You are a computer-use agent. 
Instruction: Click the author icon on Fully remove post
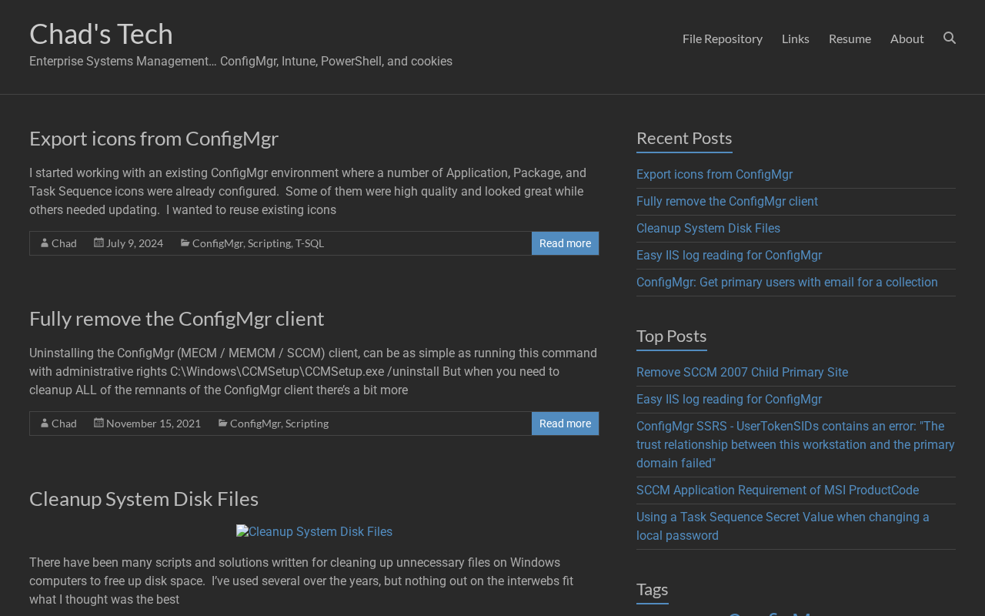45,423
